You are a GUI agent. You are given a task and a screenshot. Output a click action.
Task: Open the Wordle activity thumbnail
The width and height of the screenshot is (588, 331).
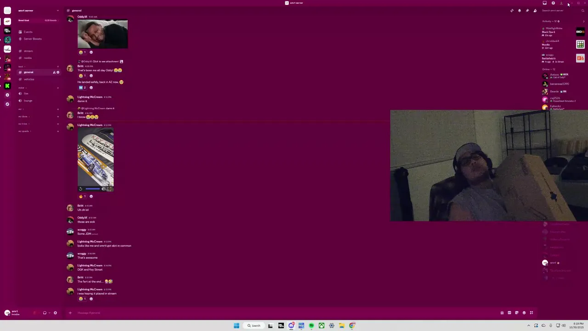coord(580,45)
